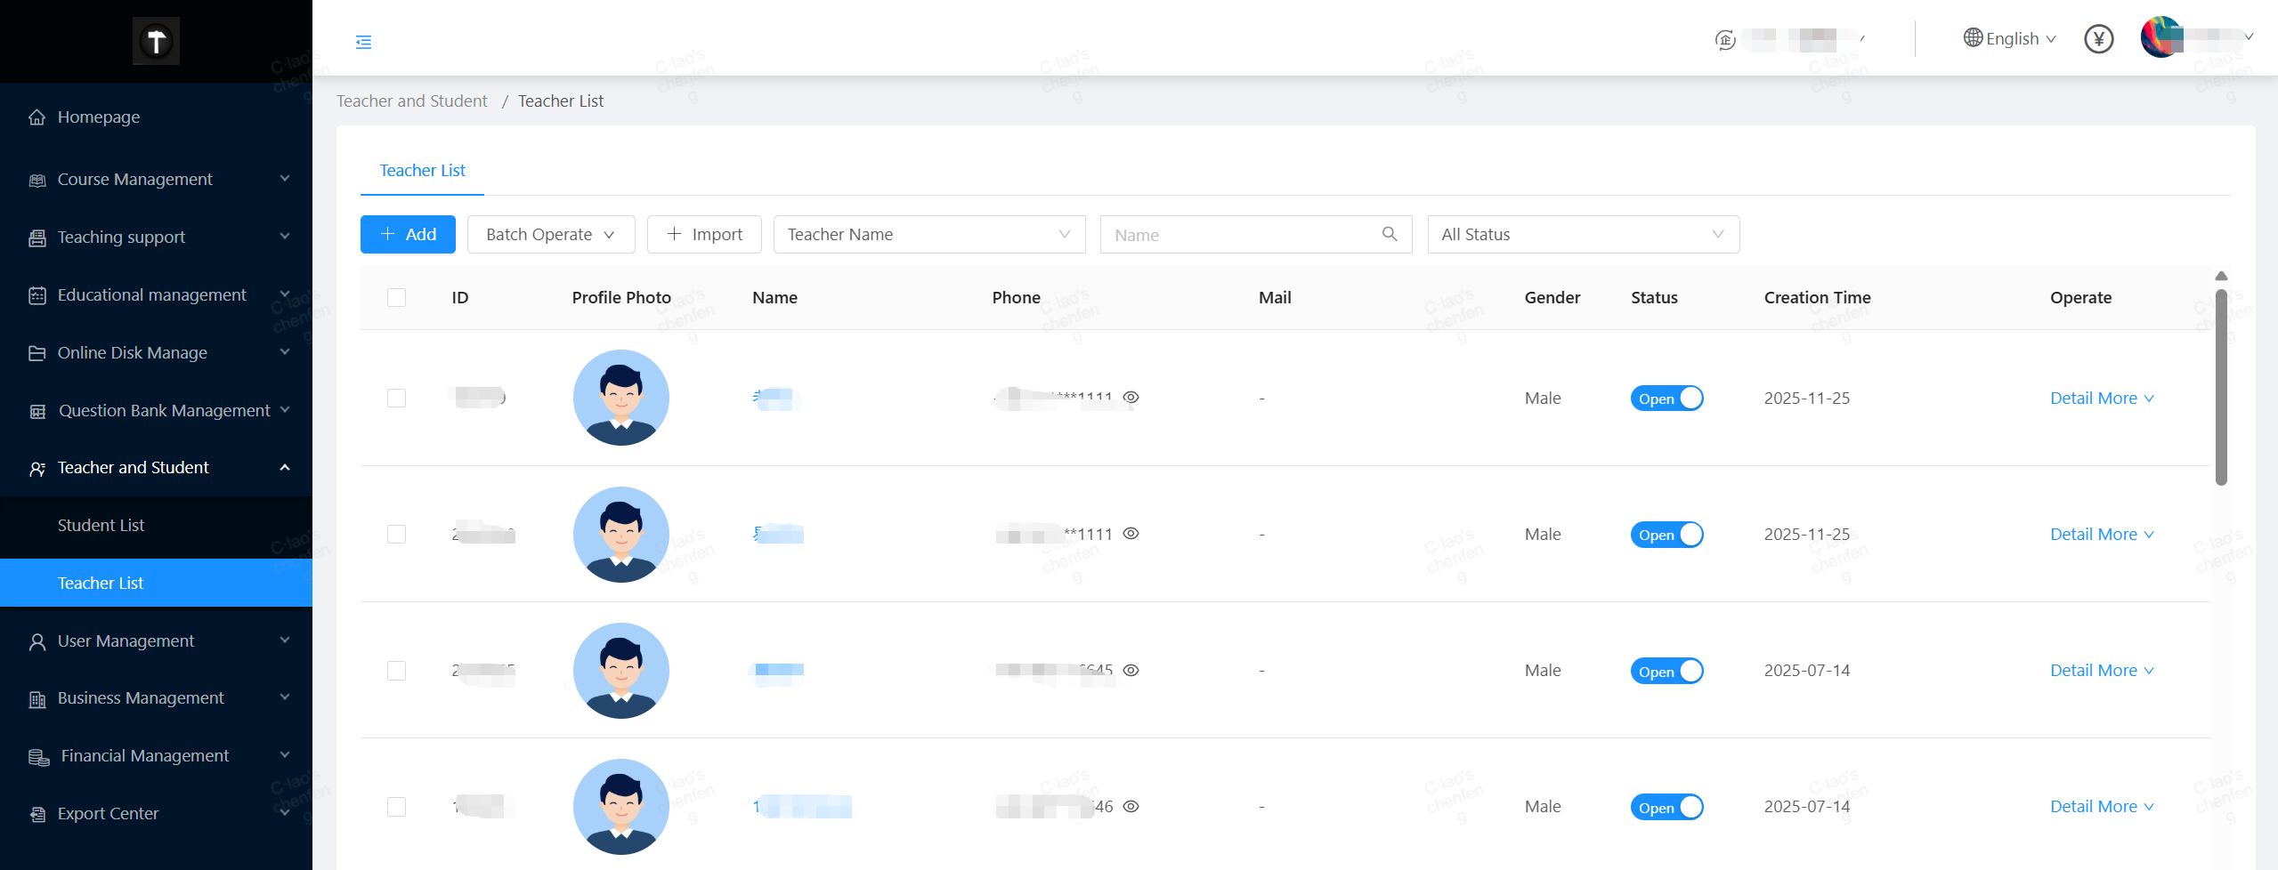The width and height of the screenshot is (2278, 870).
Task: Collapse the sidebar with the menu fold icon
Action: click(x=363, y=42)
